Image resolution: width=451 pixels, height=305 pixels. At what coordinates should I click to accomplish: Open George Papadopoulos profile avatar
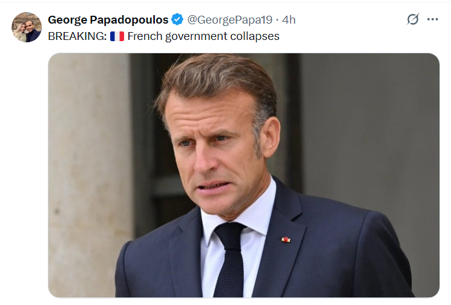coord(27,27)
